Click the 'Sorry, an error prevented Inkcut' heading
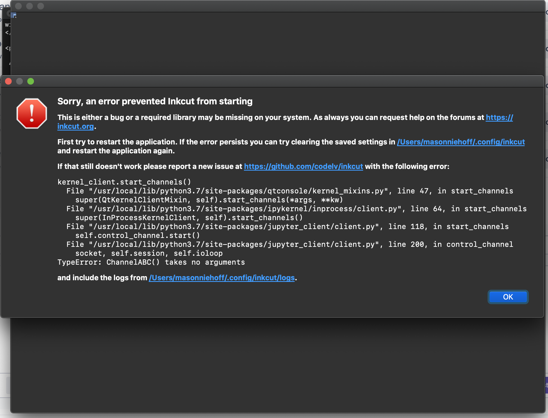This screenshot has width=548, height=418. click(x=155, y=101)
